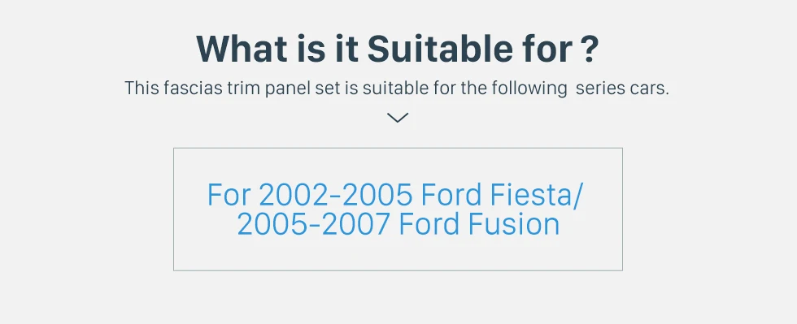Viewport: 797px width, 324px height.
Task: Click the 'For 2002-2005 Ford Fiesta/' line
Action: [x=396, y=195]
